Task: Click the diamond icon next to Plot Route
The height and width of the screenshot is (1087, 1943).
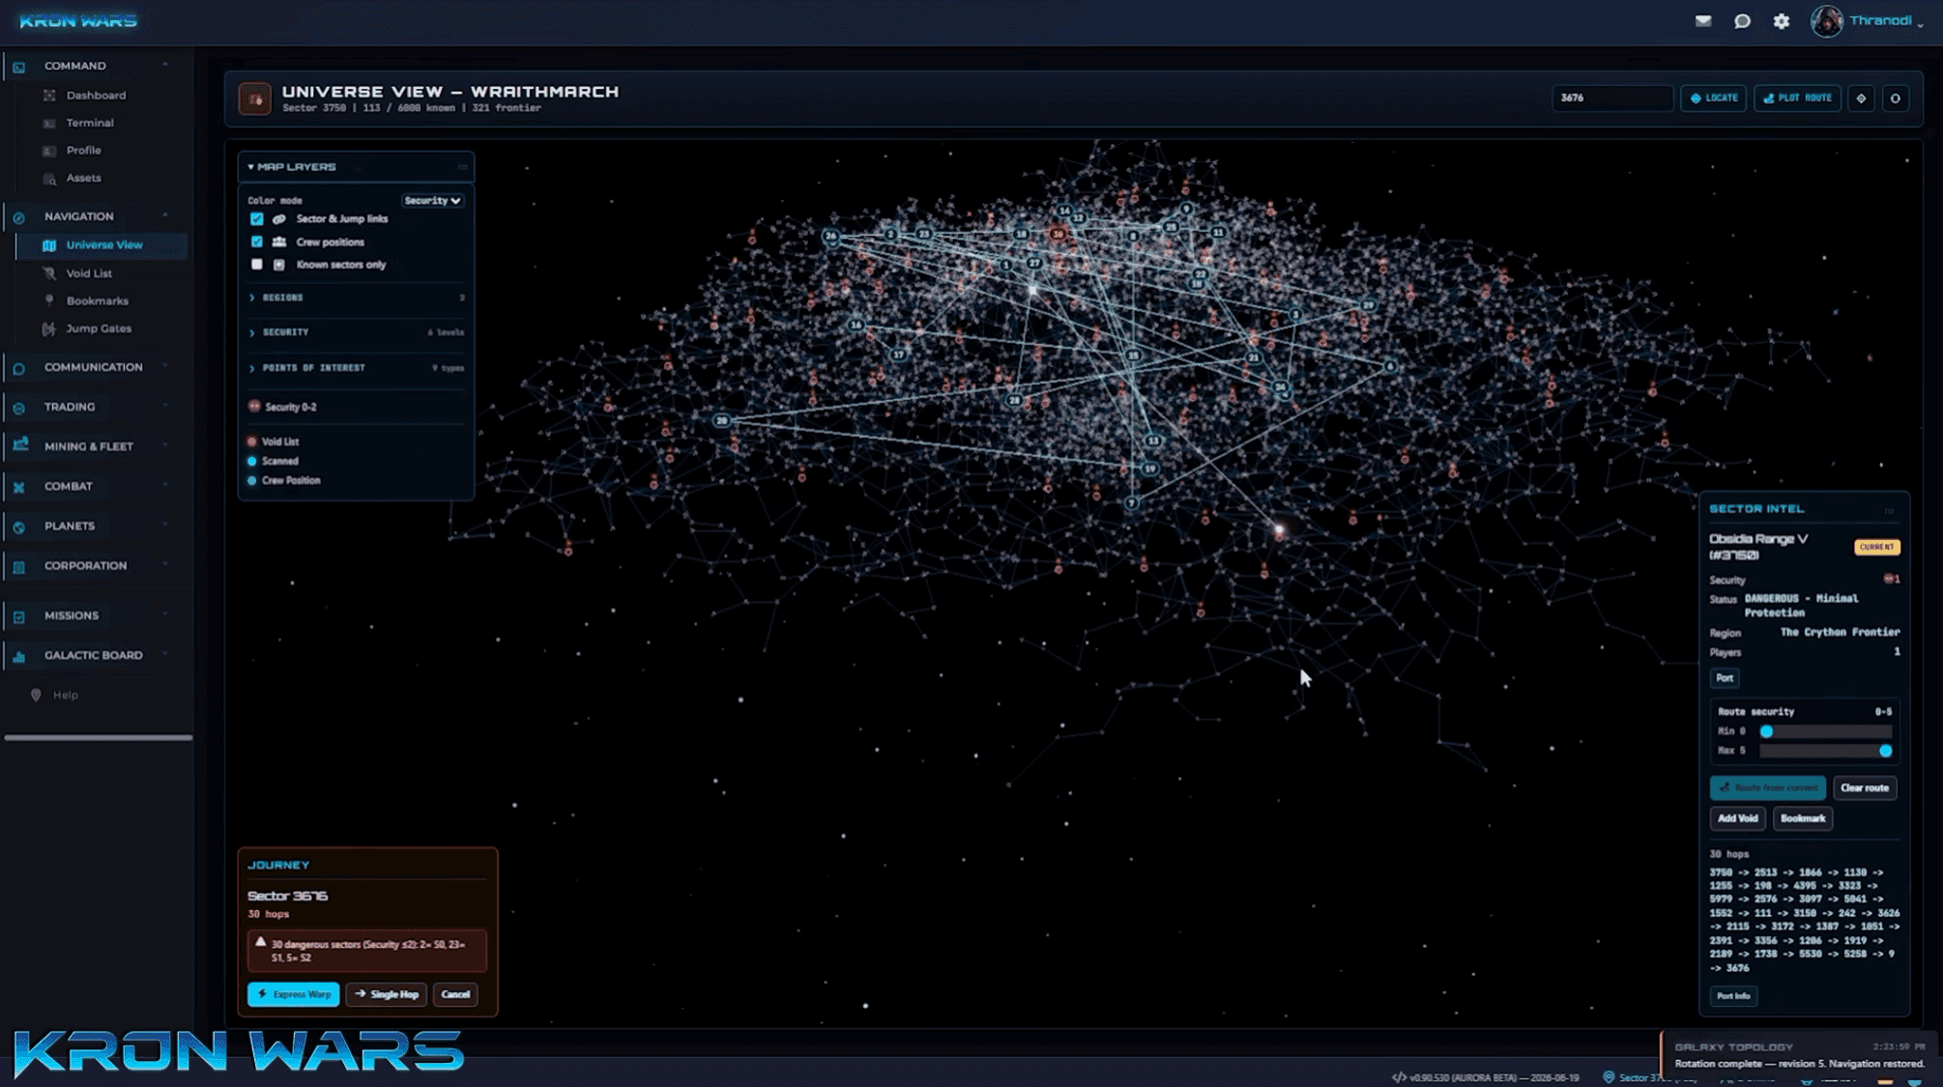Action: pyautogui.click(x=1861, y=99)
